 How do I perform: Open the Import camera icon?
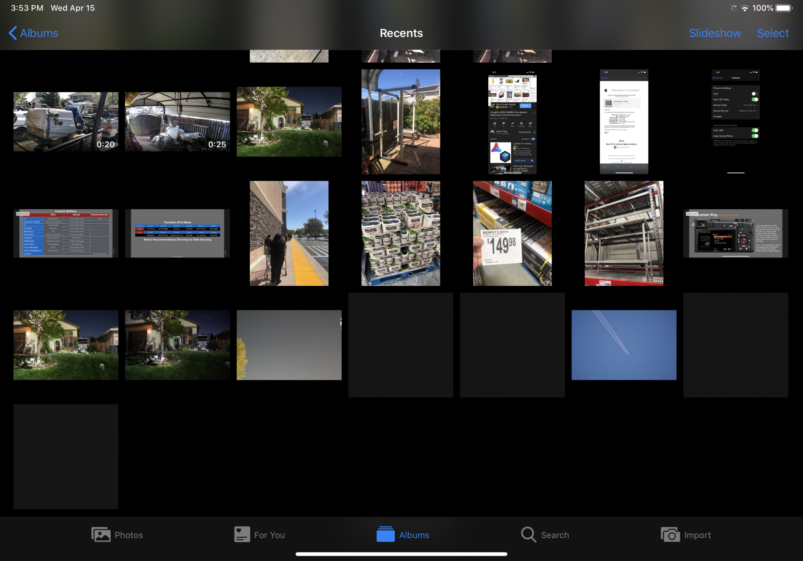pos(670,534)
